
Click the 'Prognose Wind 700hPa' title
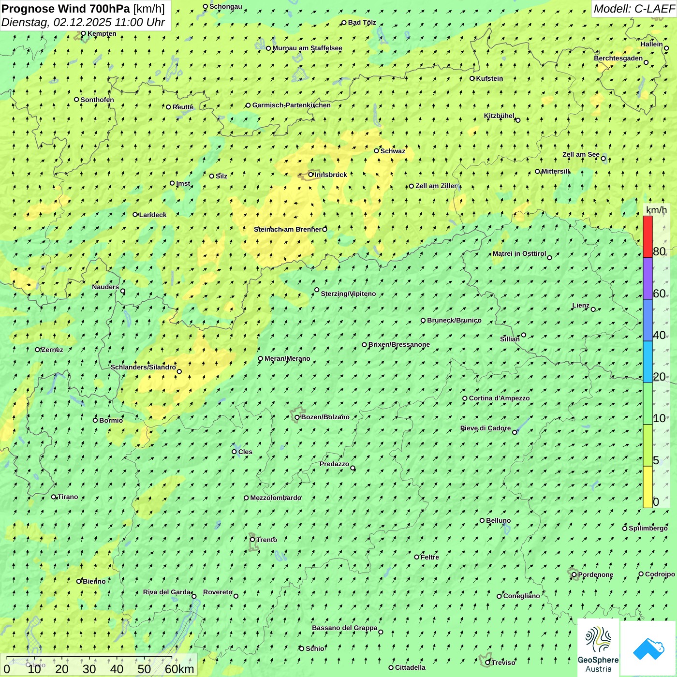tap(66, 8)
